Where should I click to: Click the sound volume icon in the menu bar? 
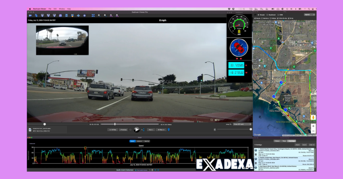pyautogui.click(x=291, y=9)
